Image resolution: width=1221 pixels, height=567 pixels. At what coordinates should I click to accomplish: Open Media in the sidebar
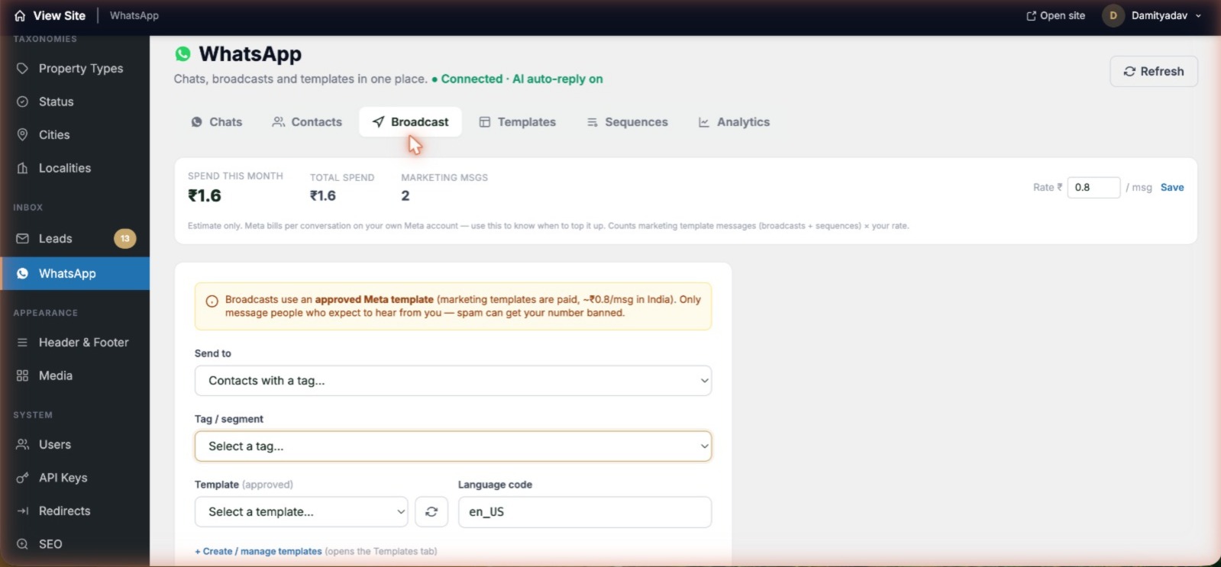point(75,375)
